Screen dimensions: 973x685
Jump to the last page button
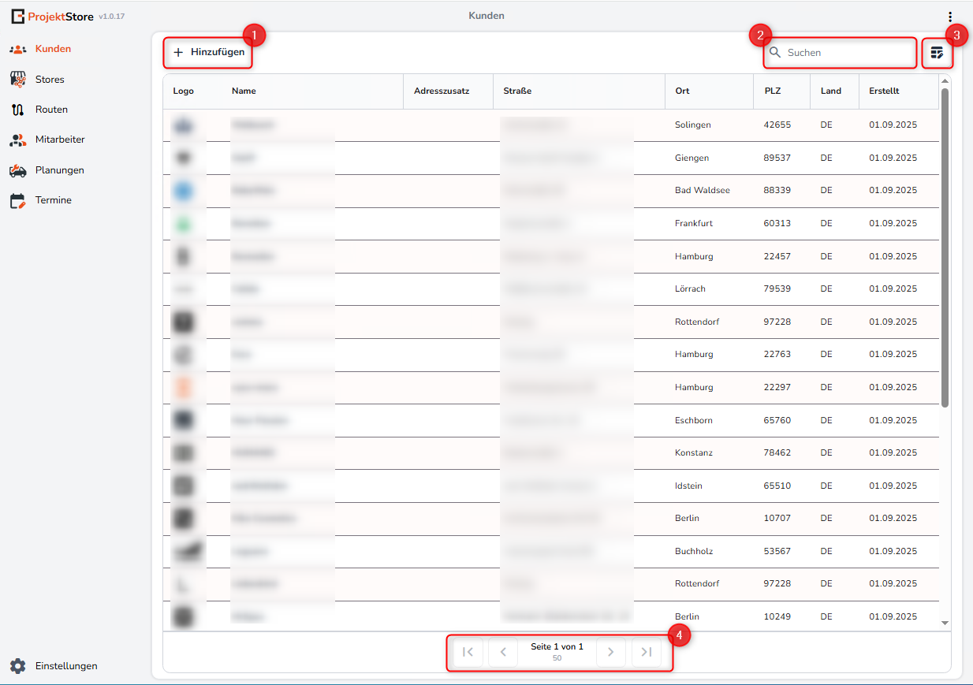pyautogui.click(x=646, y=652)
